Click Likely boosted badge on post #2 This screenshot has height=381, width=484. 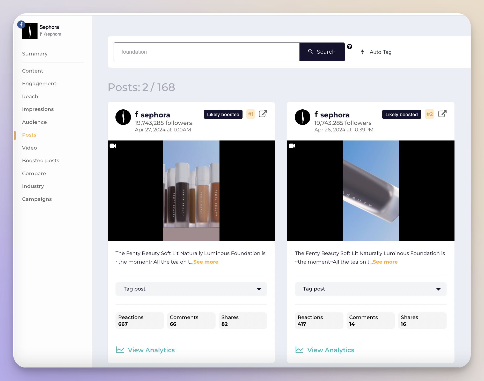coord(401,114)
